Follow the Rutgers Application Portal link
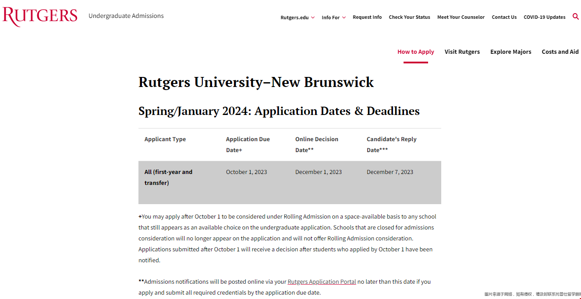The width and height of the screenshot is (581, 299). coord(322,282)
